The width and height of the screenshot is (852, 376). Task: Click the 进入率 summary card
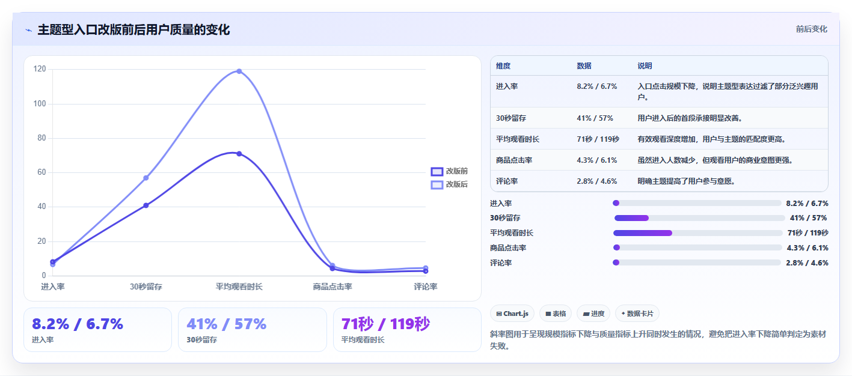pos(97,330)
